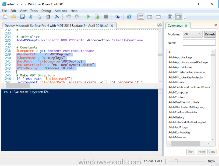The height and width of the screenshot is (166, 219).
Task: Select Add-AppxVolume command
Action: (x=180, y=67)
